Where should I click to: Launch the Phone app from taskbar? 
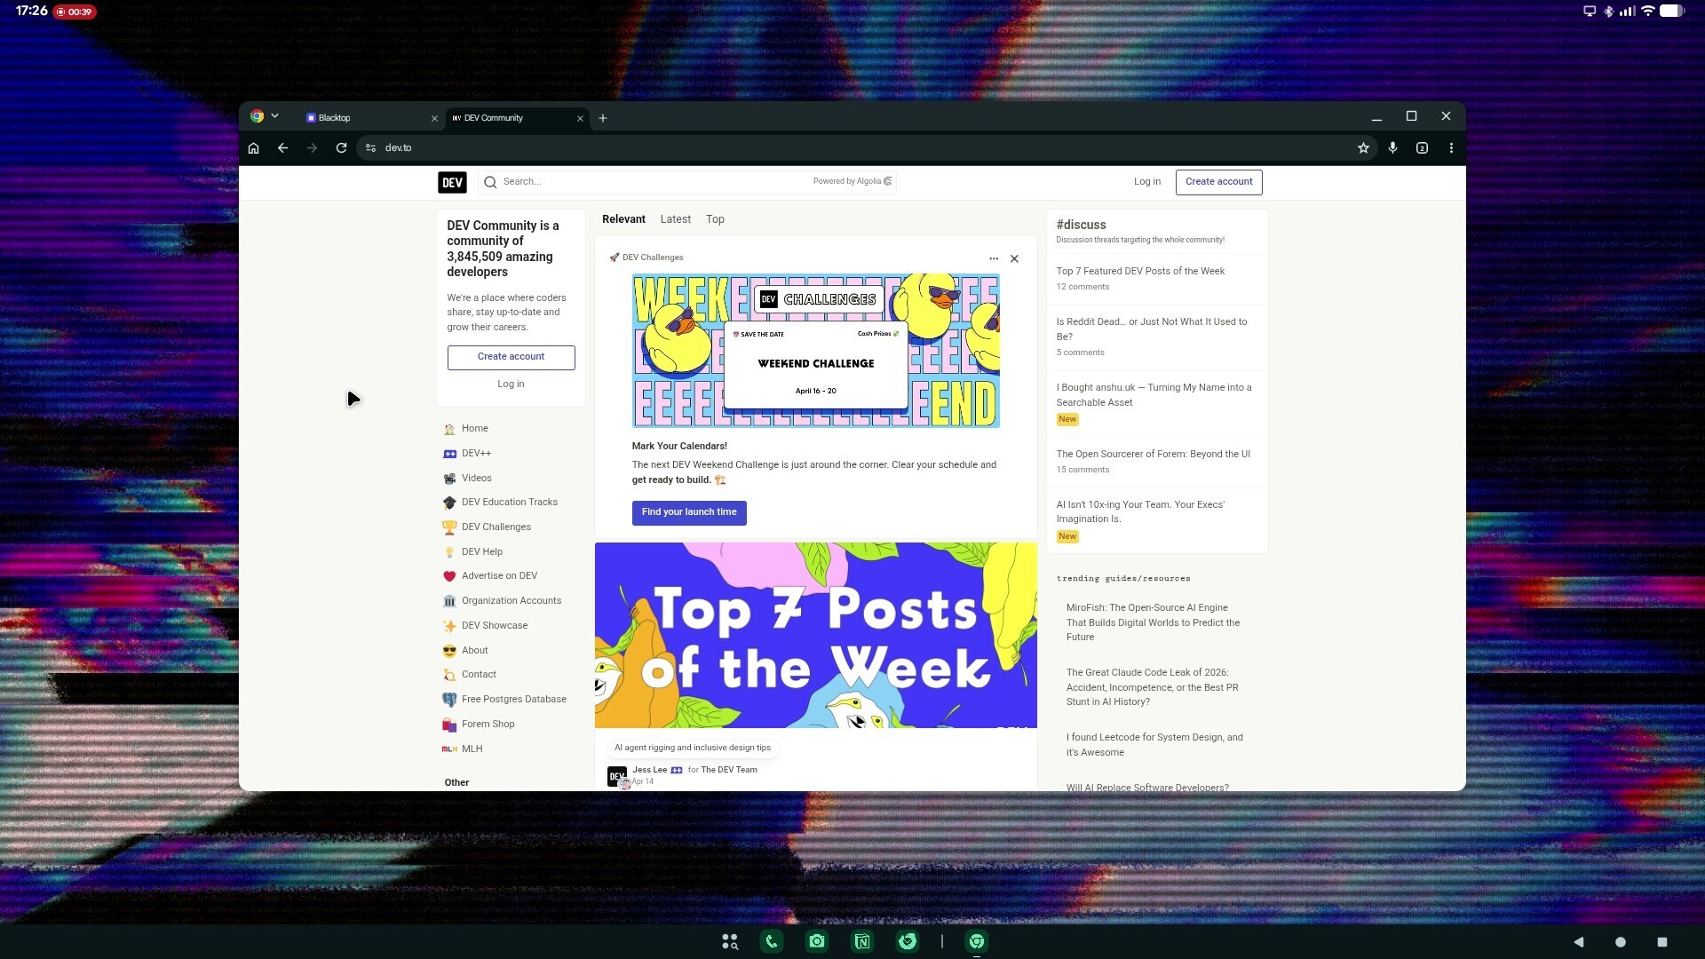click(772, 941)
